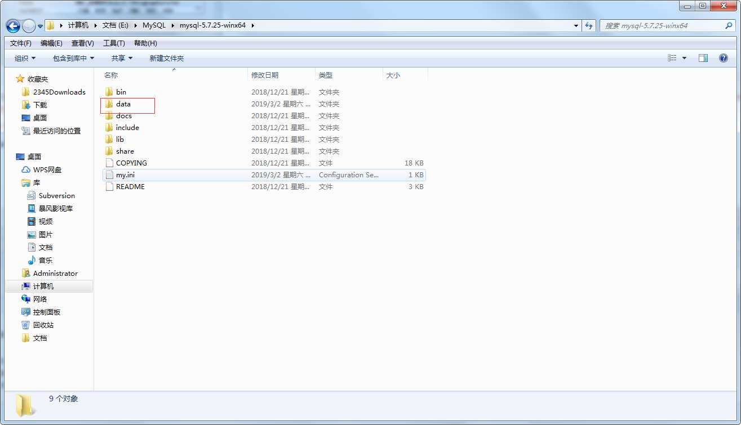The height and width of the screenshot is (425, 741).
Task: Open 库 libraries node in sidebar
Action: [37, 182]
